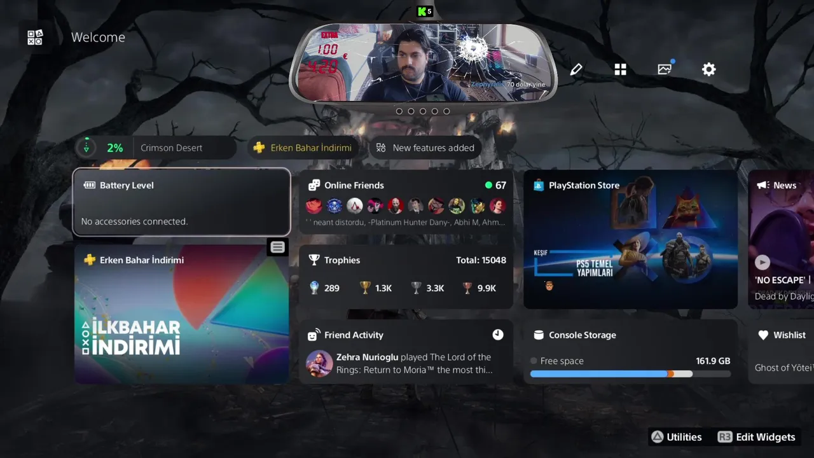Open Zehra Nurioglu friend activity text
The width and height of the screenshot is (814, 458).
point(414,363)
